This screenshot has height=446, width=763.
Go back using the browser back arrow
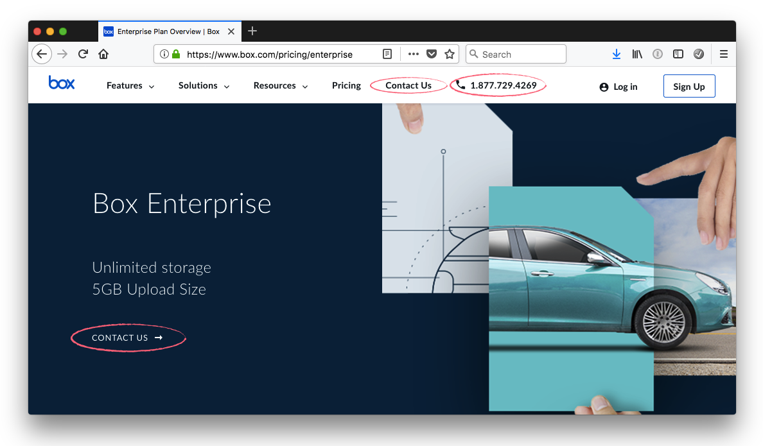(x=42, y=54)
